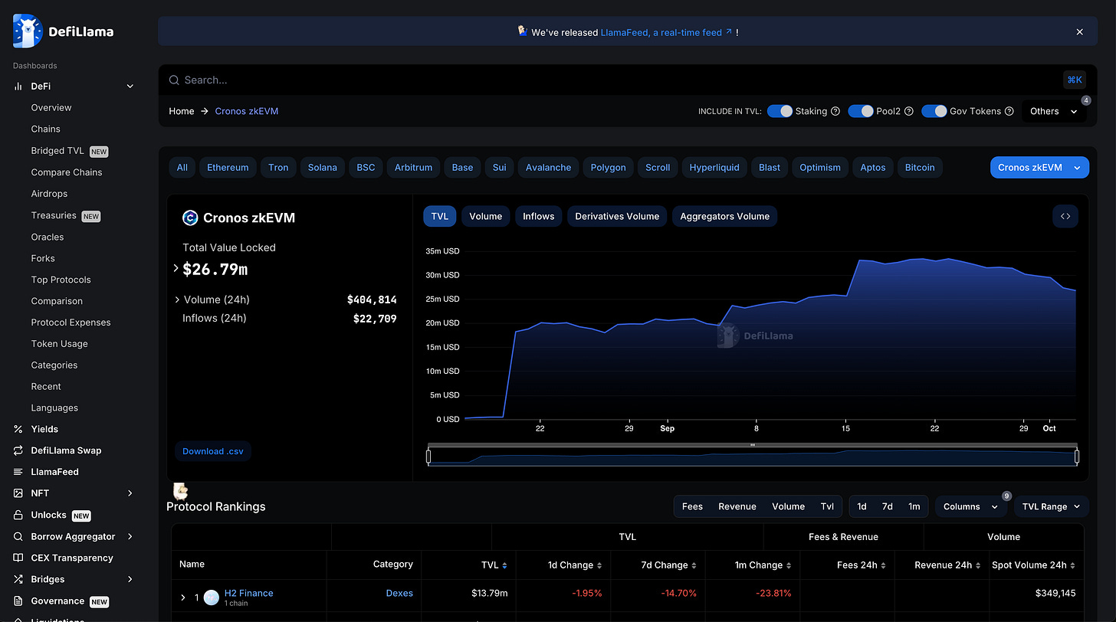Toggle Gov Tokens inclusion in TVL

pyautogui.click(x=934, y=111)
